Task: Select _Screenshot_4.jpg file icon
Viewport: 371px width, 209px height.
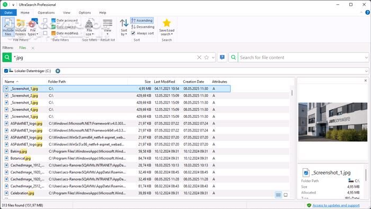Action: pos(6,110)
